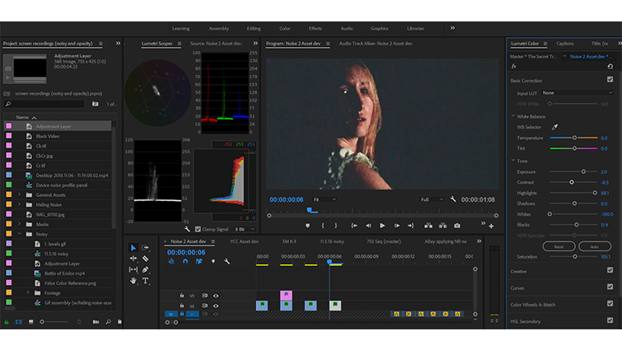622x350 pixels.
Task: Step forward one frame
Action: tap(397, 226)
